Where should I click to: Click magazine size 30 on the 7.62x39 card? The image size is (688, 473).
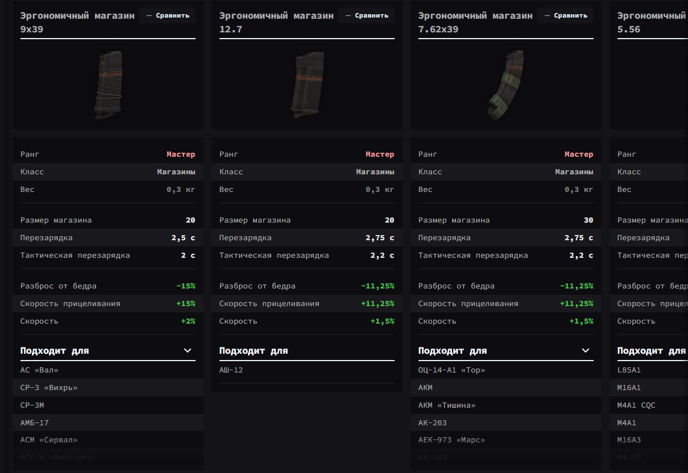[x=588, y=220]
